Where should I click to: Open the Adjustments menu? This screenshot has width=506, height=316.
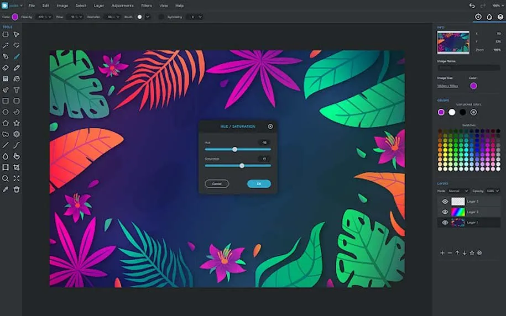(122, 6)
